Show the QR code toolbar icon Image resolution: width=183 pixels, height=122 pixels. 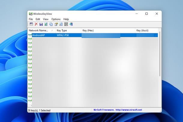click(x=66, y=24)
